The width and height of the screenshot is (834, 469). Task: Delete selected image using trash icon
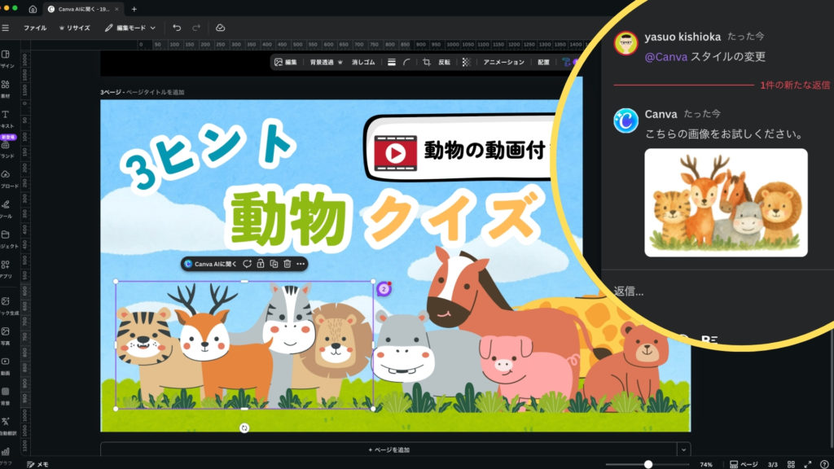(x=288, y=264)
